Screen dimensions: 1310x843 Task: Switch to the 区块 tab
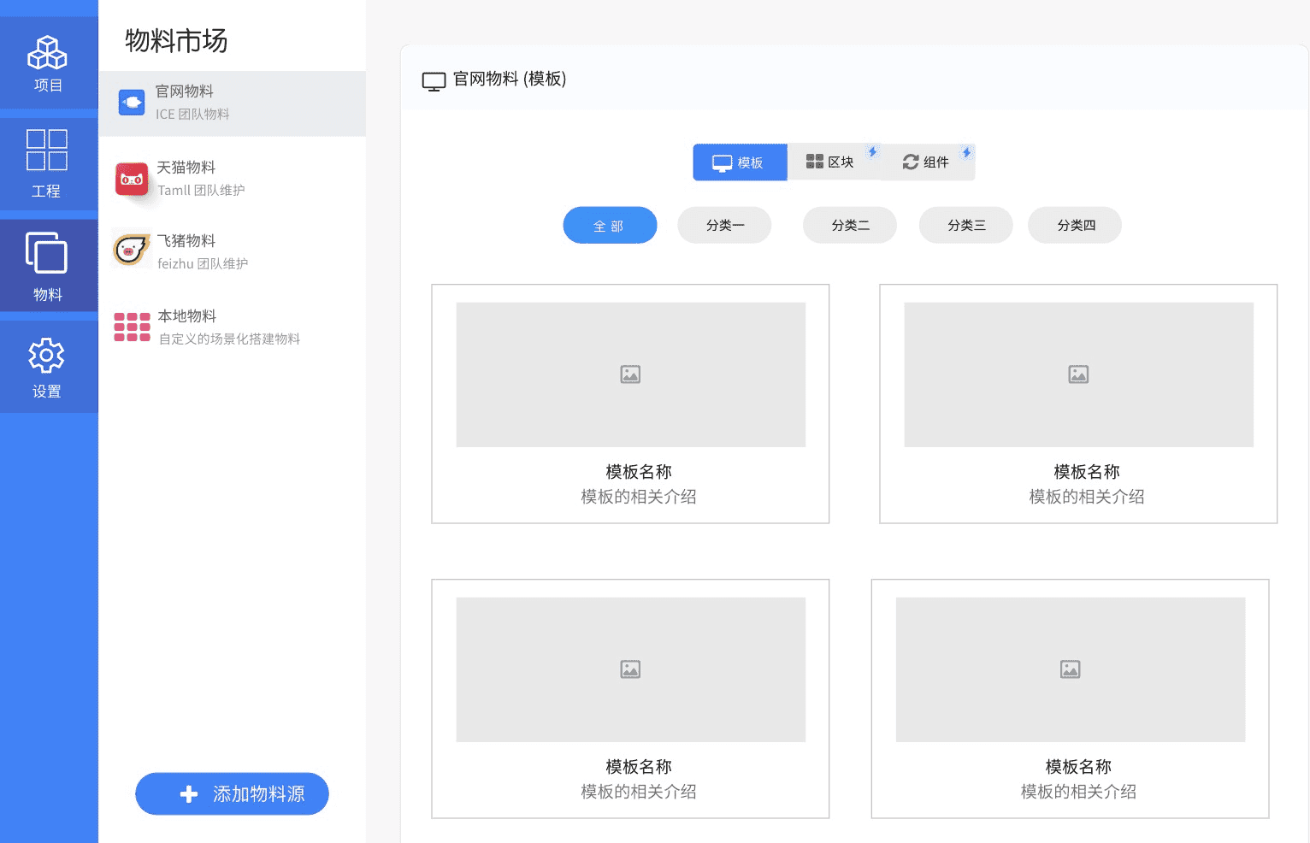tap(834, 162)
